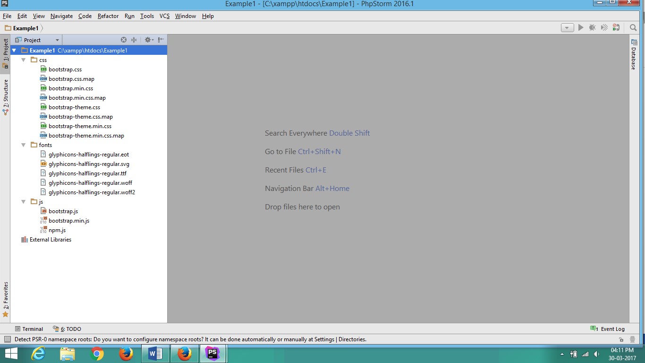Collapse the fonts folder arrow

pos(24,145)
